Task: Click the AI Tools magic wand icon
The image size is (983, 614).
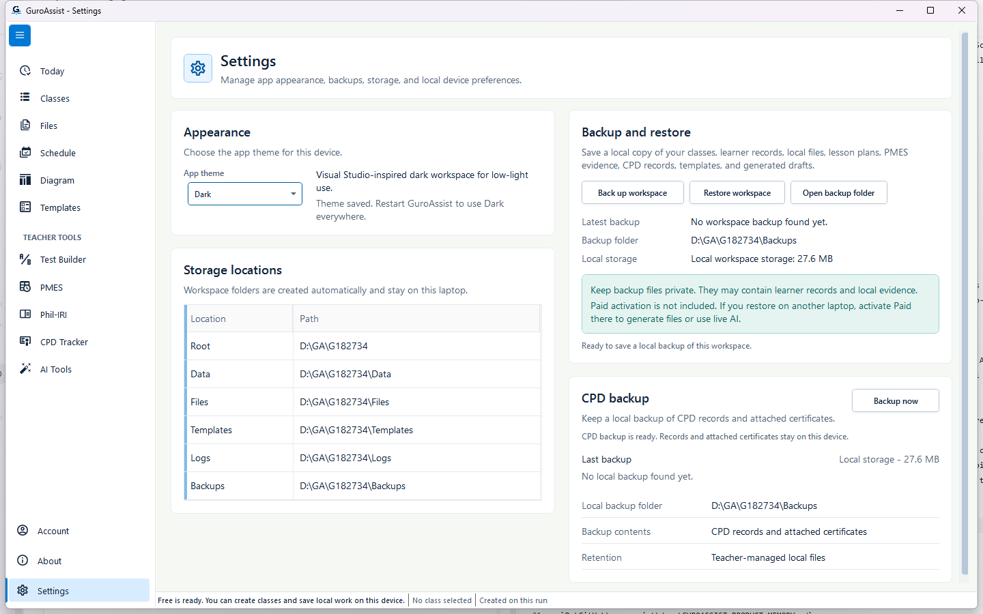Action: [25, 369]
